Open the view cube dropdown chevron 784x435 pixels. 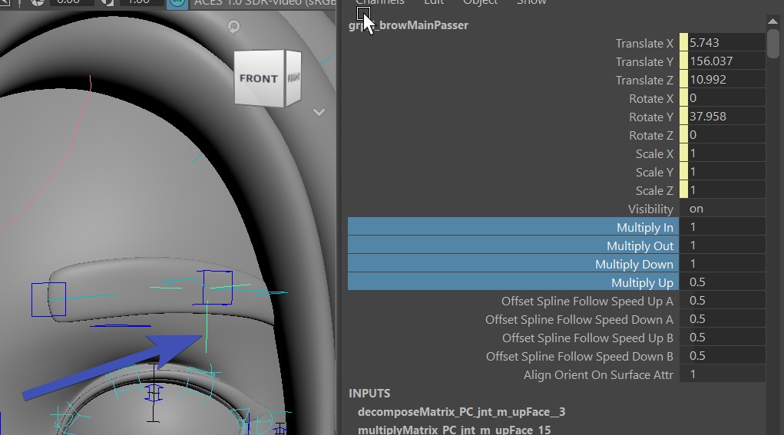click(319, 112)
